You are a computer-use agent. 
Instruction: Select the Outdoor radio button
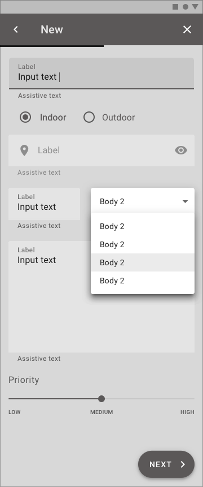(89, 118)
